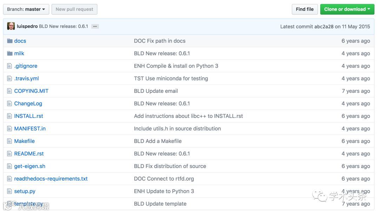The height and width of the screenshot is (213, 379).
Task: Open the luispedro author link
Action: click(27, 26)
